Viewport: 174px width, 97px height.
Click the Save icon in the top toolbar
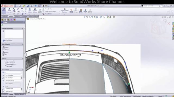click(x=28, y=6)
